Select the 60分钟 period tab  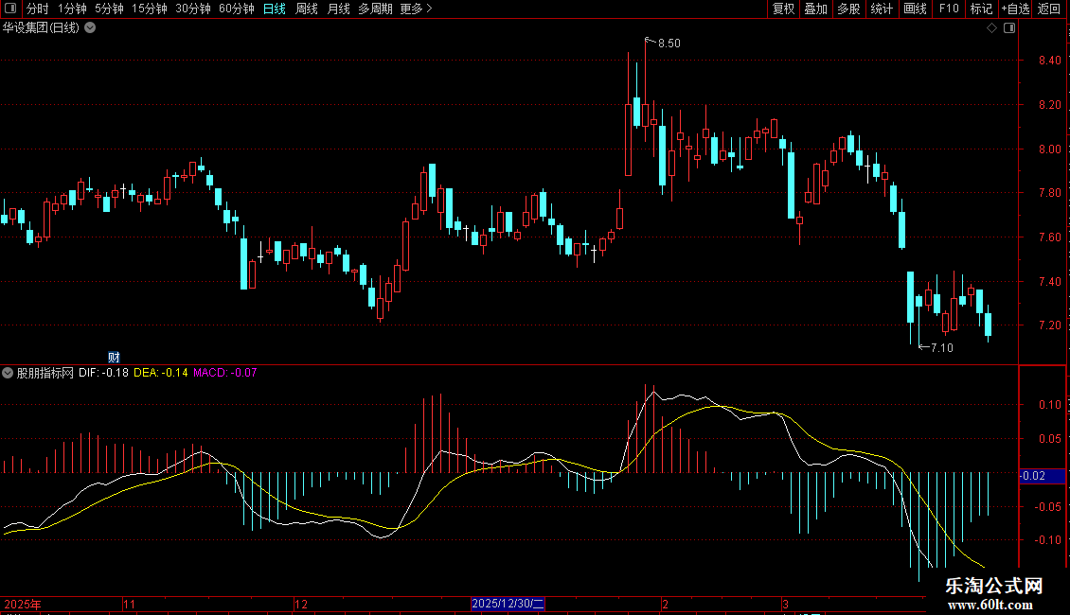point(236,9)
